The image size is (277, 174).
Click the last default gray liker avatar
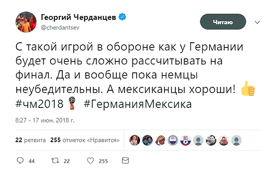point(236,140)
